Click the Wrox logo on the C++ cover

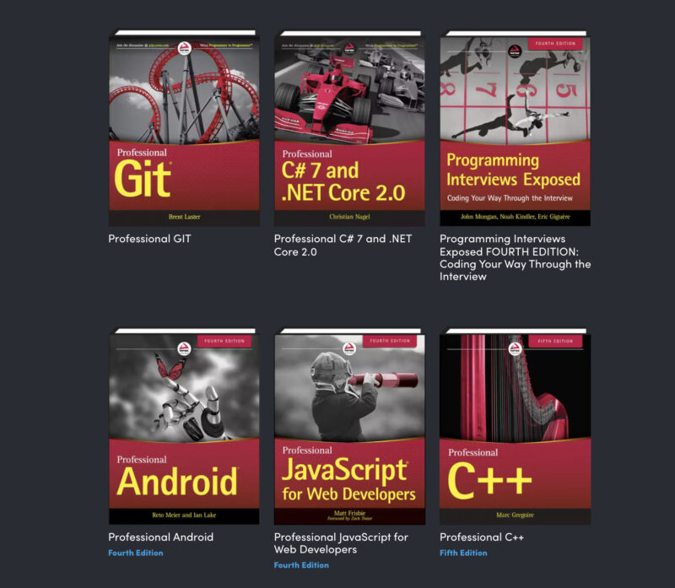pos(515,346)
